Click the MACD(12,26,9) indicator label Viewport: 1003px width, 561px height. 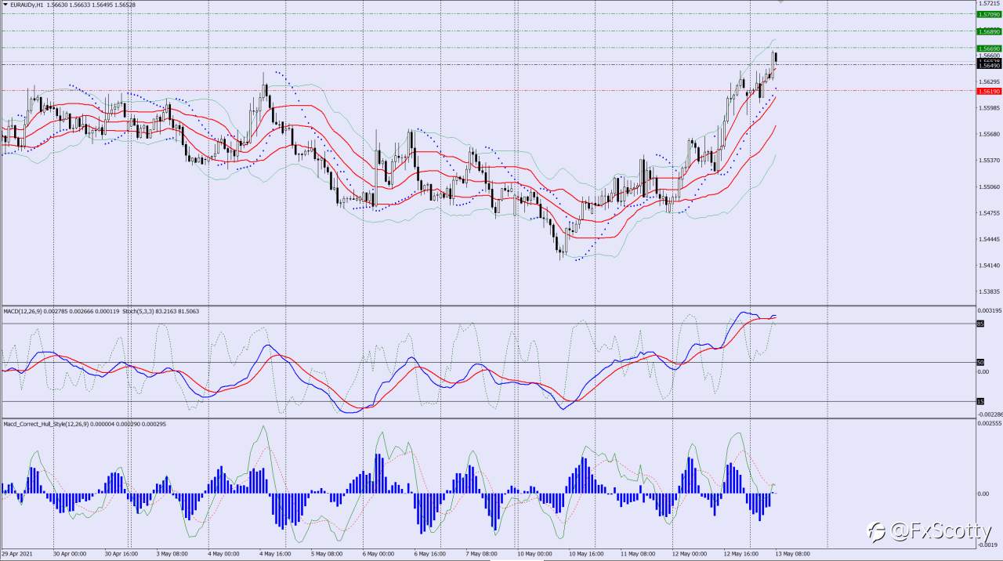pos(24,311)
